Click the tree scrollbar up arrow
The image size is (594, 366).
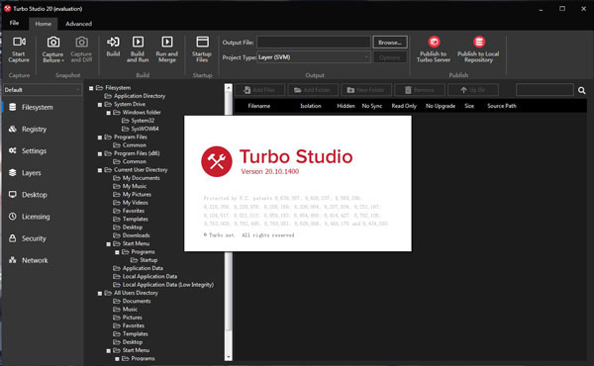point(228,87)
